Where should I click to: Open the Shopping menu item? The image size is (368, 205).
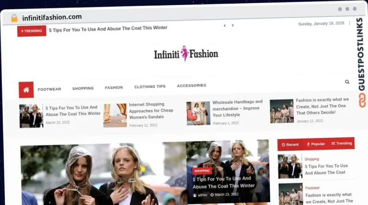pyautogui.click(x=83, y=88)
